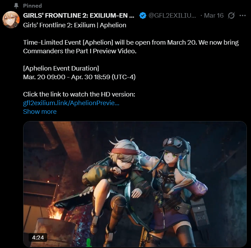Follow the gfl2exilium.link/AphelionPrevie... link
251x248 pixels.
click(x=71, y=103)
